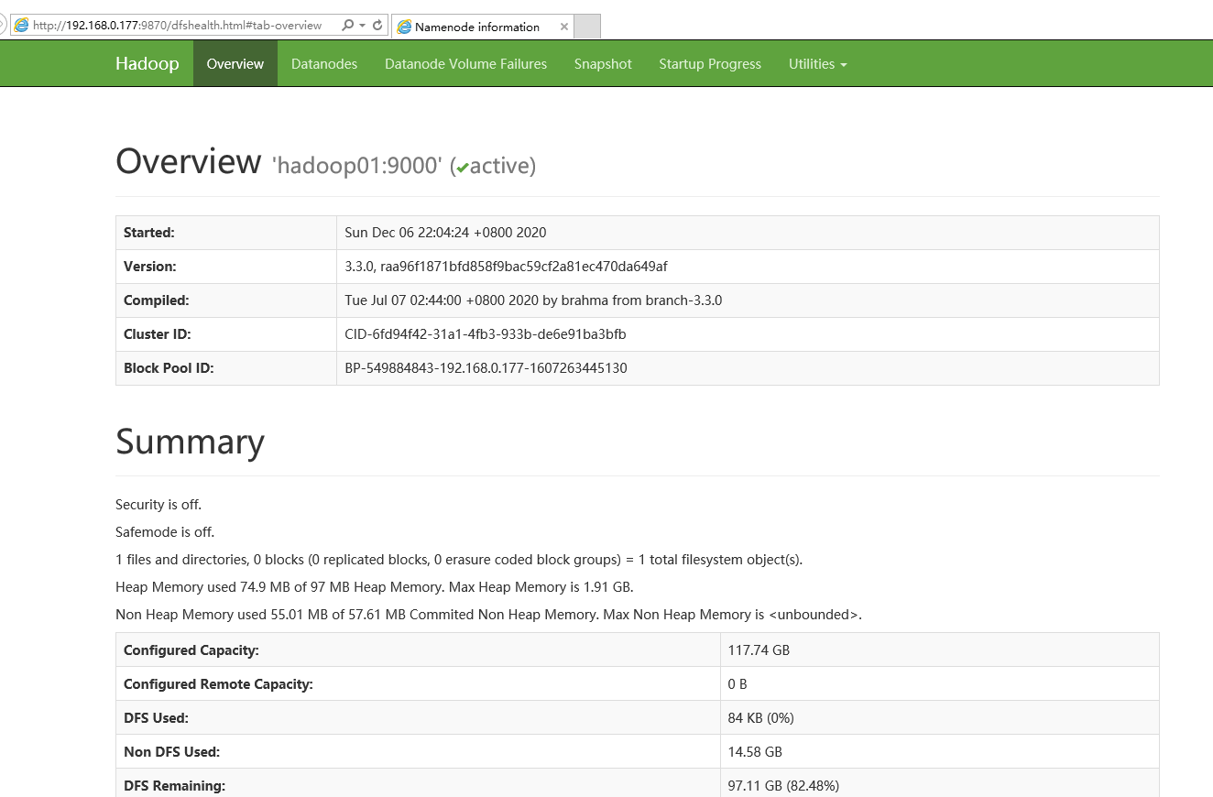The height and width of the screenshot is (797, 1213).
Task: Click the 117.74 GB capacity value
Action: (x=759, y=650)
